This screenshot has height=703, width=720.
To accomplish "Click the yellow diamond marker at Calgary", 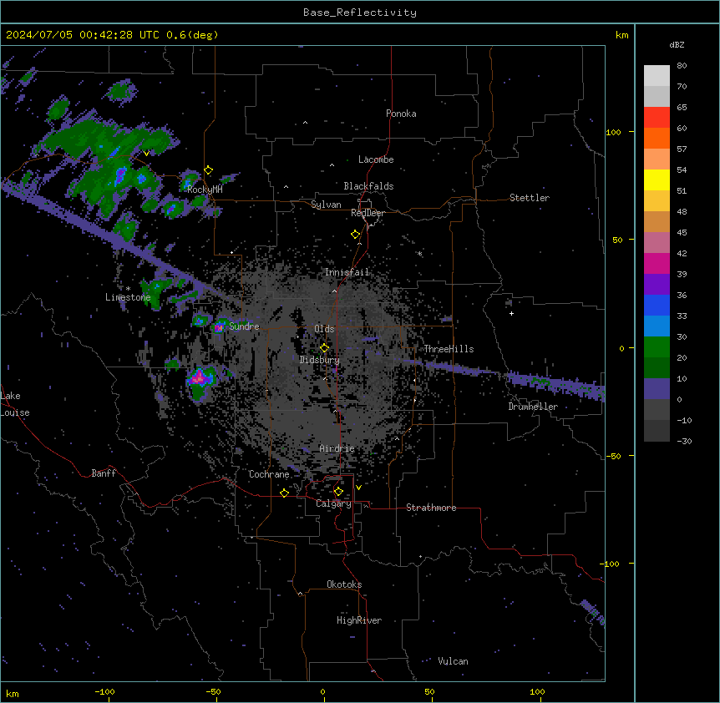I will coord(338,492).
